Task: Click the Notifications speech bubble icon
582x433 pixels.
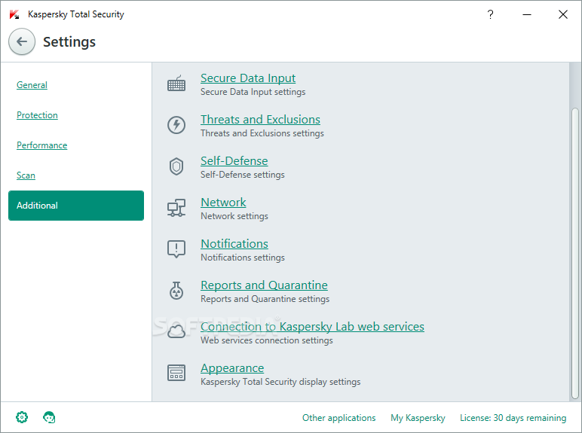Action: pos(176,249)
